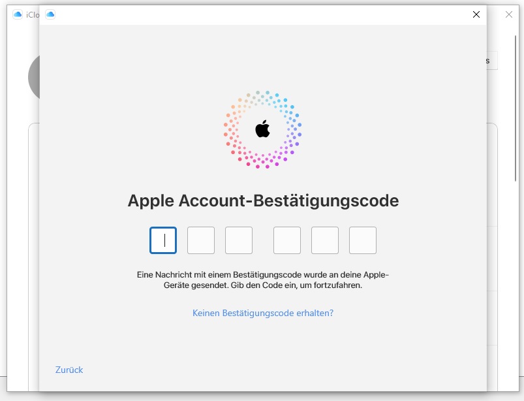Click the 'Eine Nachricht mit einem Bestätigungscode' message text
The image size is (524, 401).
263,280
